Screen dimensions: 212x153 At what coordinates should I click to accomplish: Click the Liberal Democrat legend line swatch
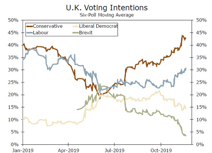[x=76, y=26]
